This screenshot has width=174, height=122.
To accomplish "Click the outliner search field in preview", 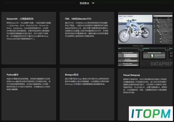I will point(163,16).
